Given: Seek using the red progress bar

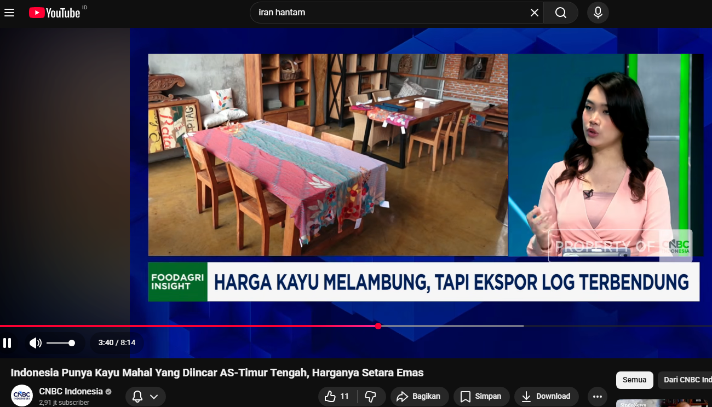Looking at the screenshot, I should [356, 326].
